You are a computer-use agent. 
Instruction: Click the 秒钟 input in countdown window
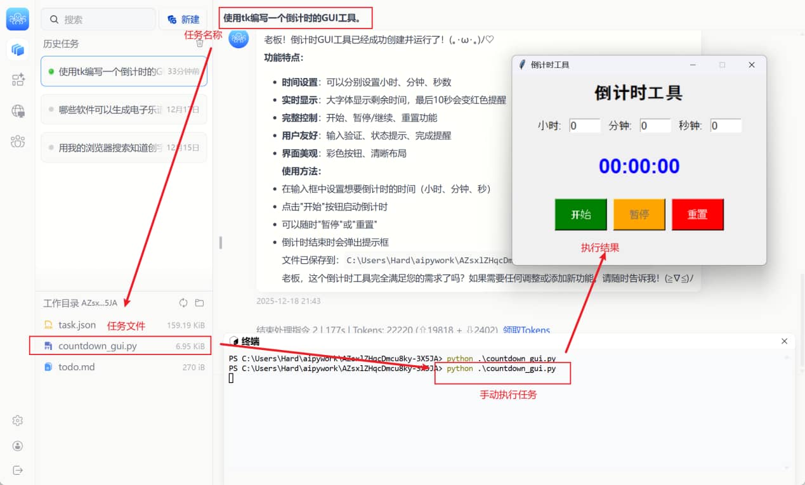(726, 126)
